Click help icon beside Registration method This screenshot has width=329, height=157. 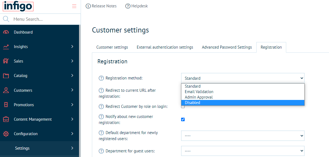click(101, 78)
